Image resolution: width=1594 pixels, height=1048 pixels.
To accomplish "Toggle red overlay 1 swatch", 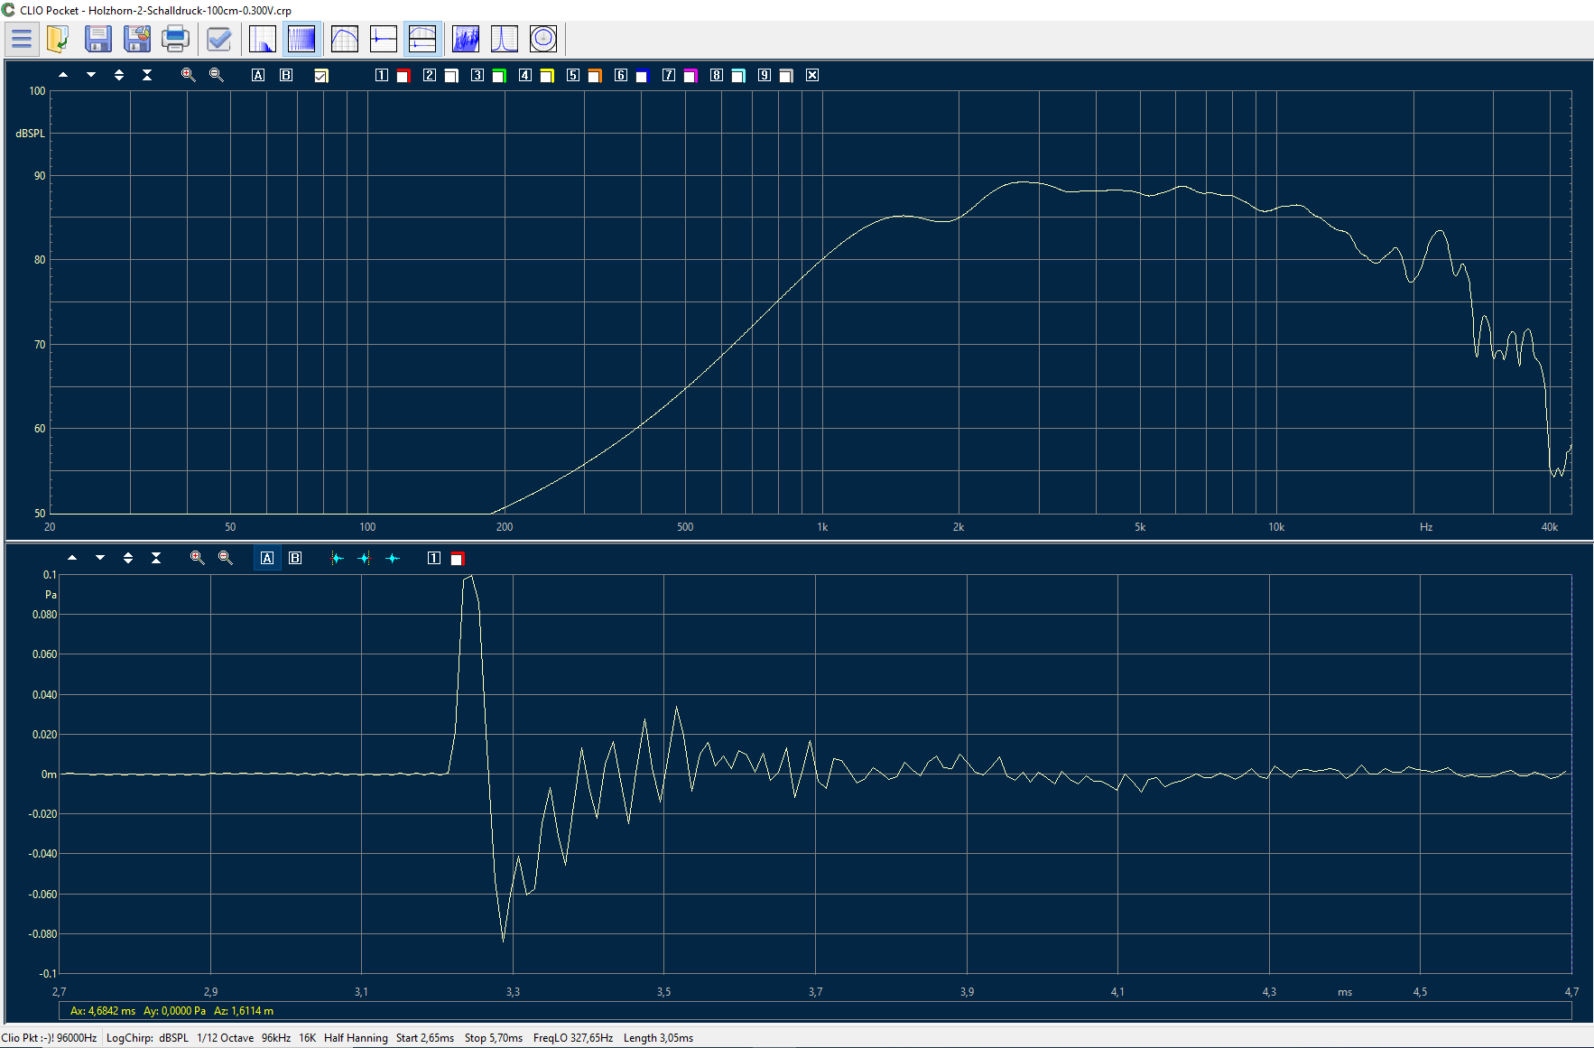I will (403, 76).
